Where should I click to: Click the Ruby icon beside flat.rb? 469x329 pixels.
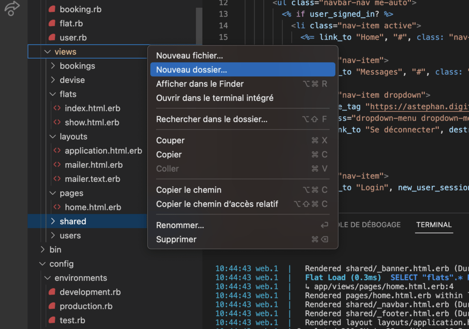click(53, 23)
